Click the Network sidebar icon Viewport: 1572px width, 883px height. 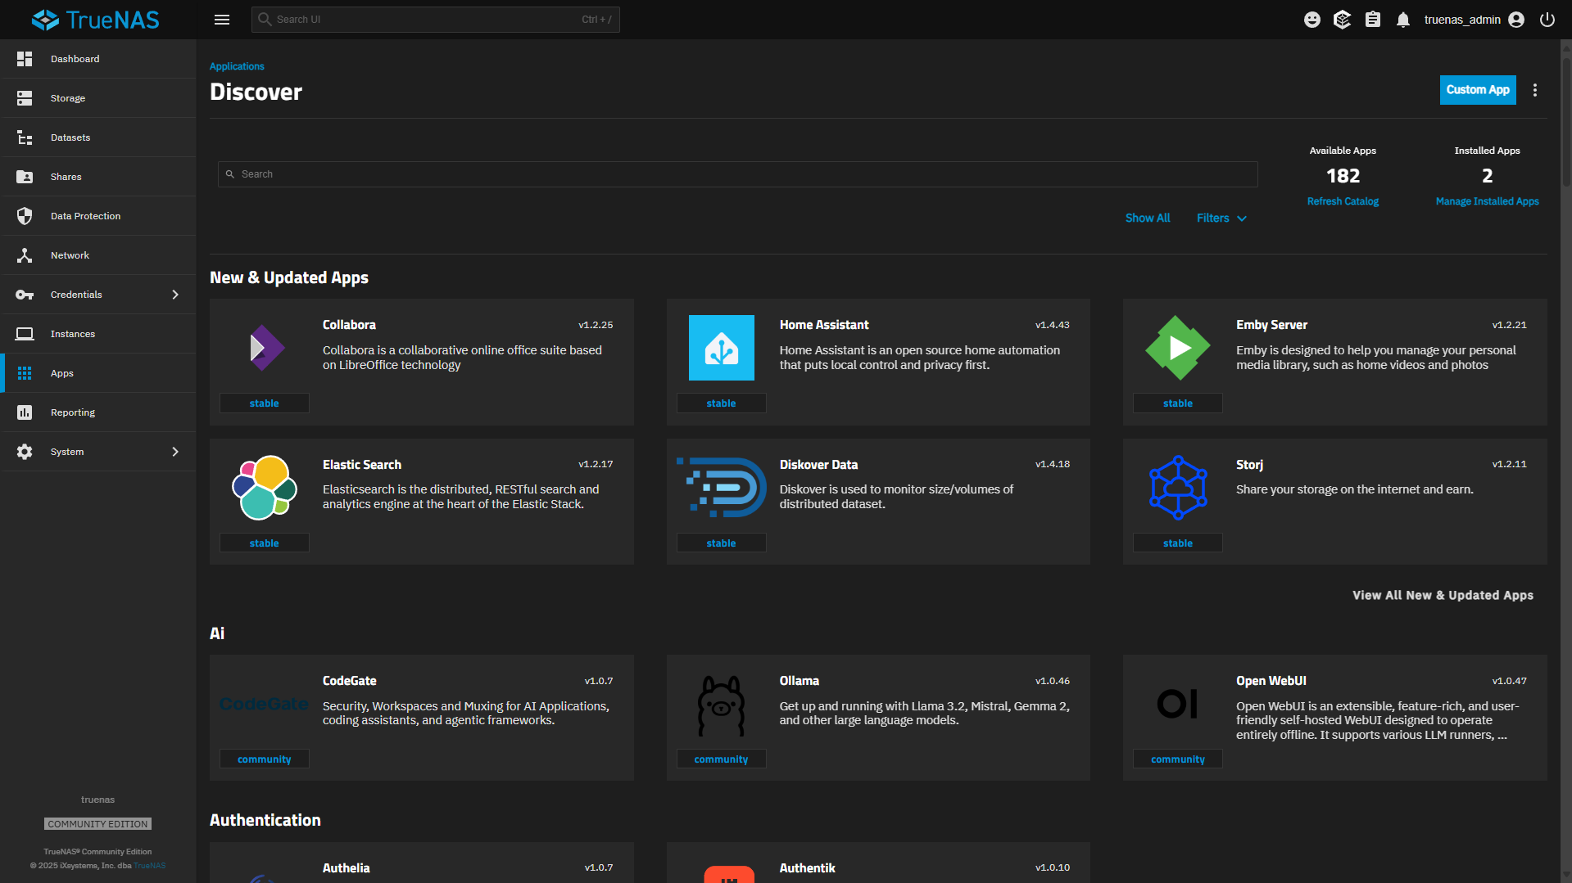pos(25,255)
